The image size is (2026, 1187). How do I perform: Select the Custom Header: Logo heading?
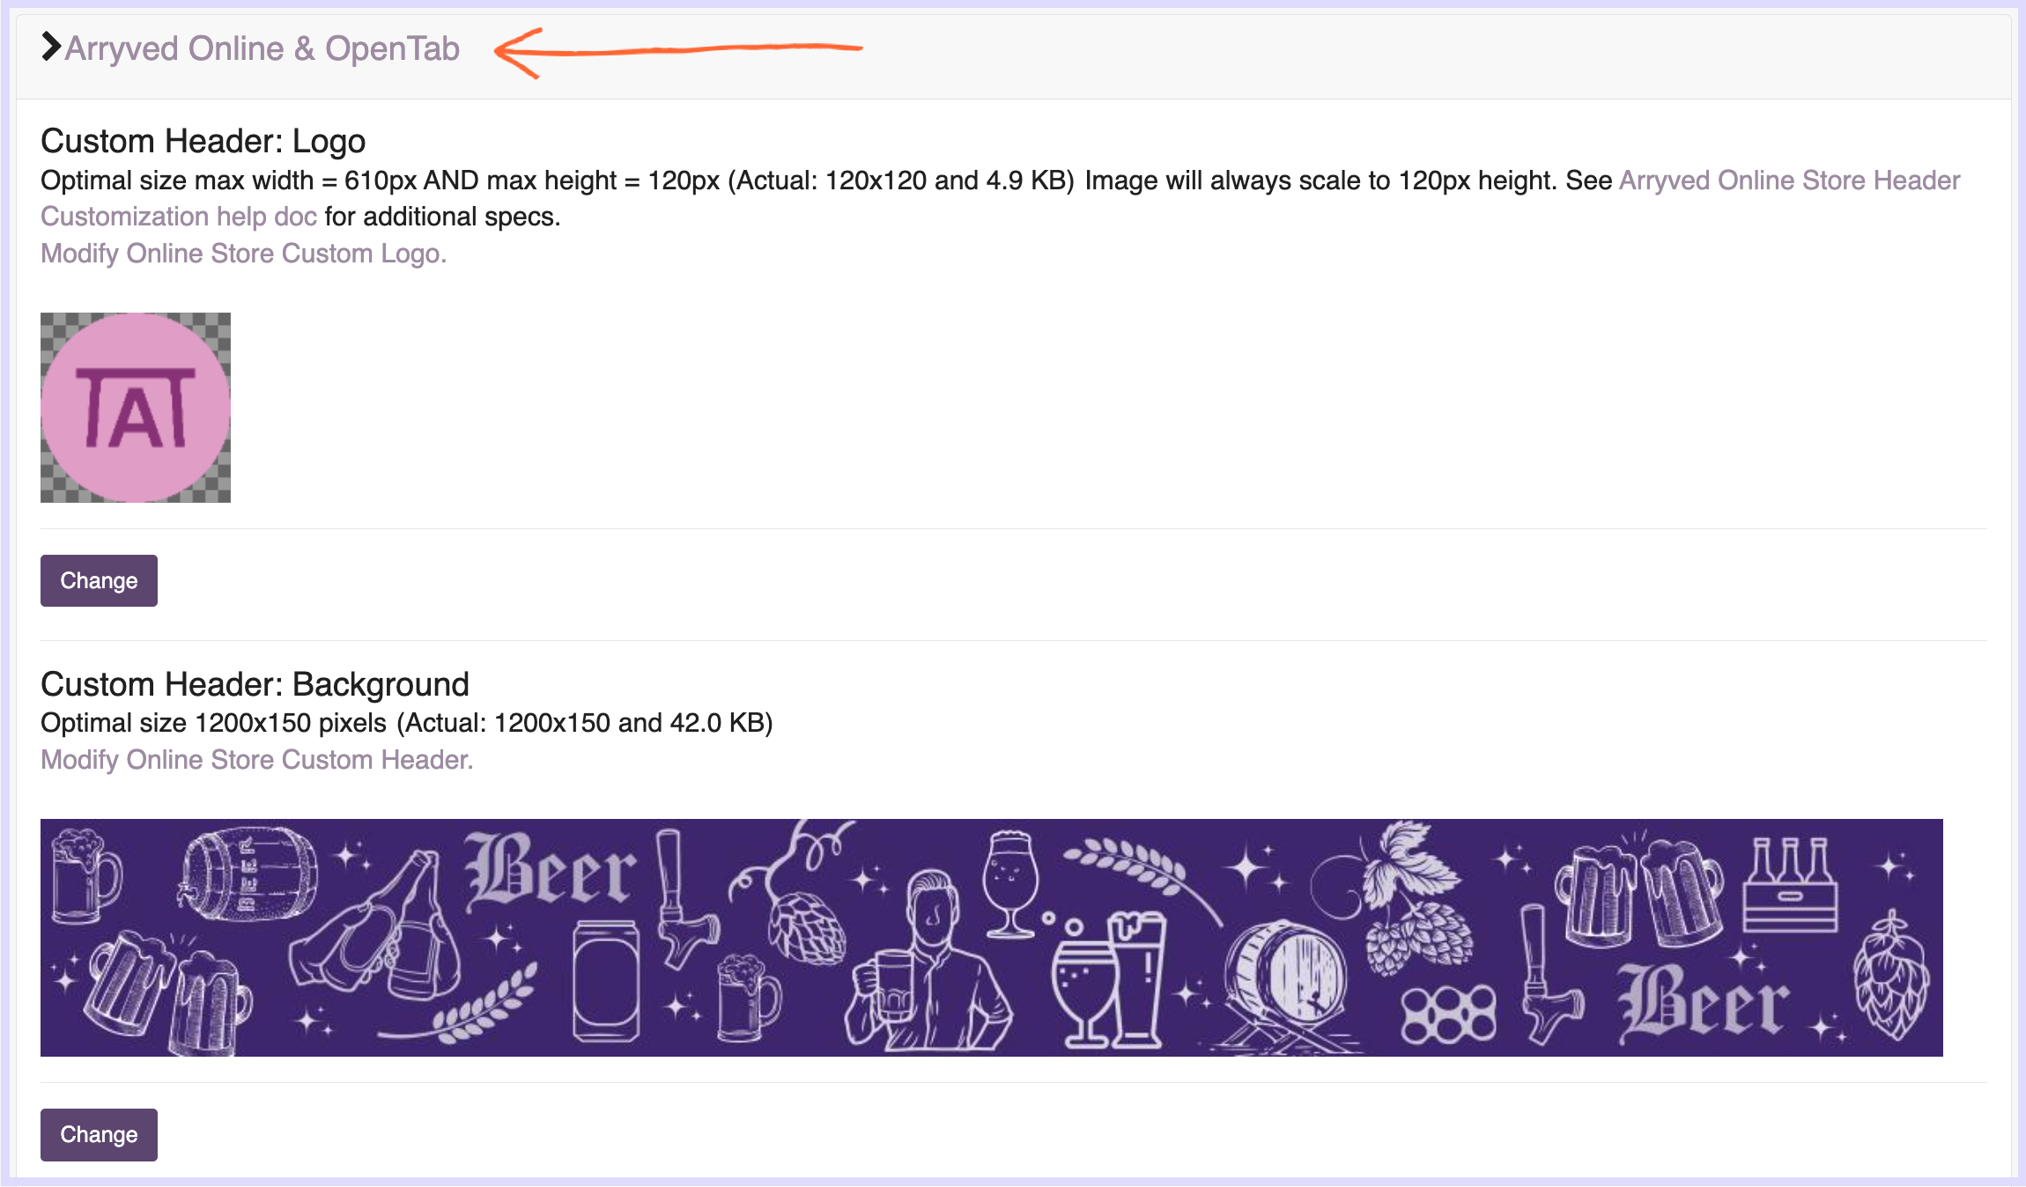click(203, 141)
